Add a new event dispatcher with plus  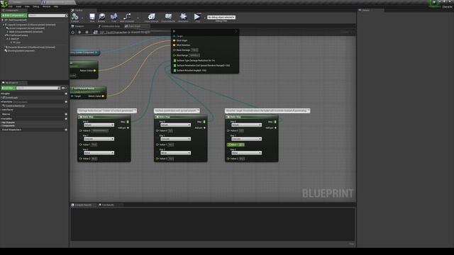[66, 130]
